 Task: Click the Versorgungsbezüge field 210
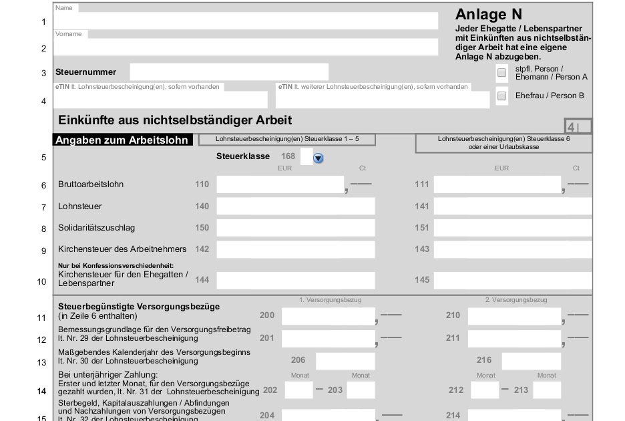tap(515, 316)
